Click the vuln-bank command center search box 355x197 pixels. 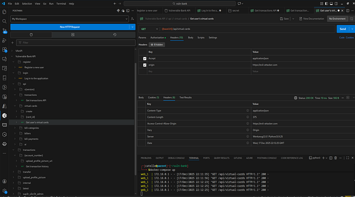(x=180, y=4)
